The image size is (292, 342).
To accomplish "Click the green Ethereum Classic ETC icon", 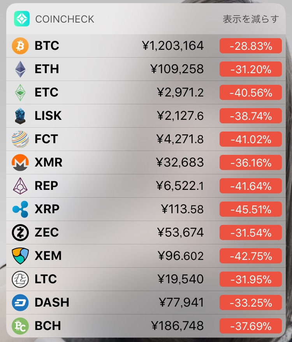I will pyautogui.click(x=20, y=93).
